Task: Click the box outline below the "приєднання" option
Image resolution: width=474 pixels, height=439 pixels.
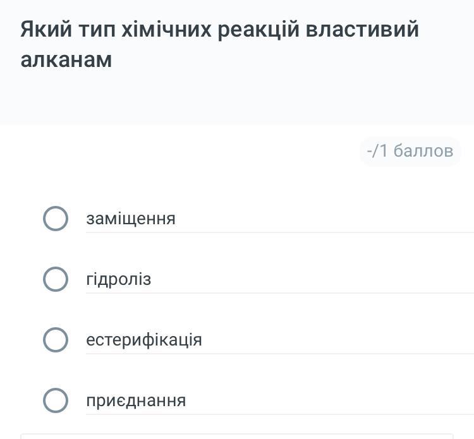Action: [237, 435]
